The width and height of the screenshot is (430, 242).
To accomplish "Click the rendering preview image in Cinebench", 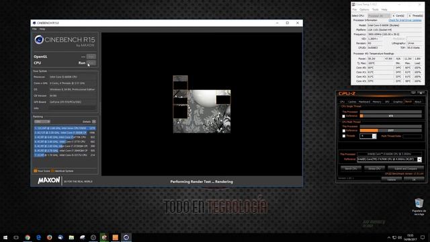I will (x=202, y=104).
